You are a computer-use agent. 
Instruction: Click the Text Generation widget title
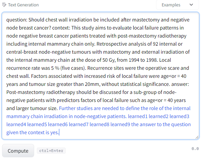(23, 5)
